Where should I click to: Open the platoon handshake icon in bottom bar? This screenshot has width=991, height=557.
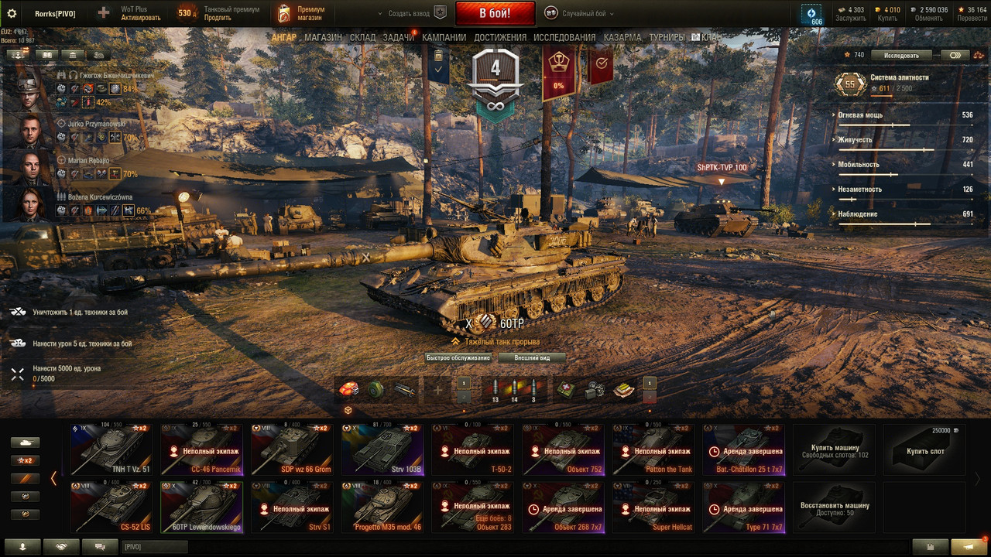[62, 547]
